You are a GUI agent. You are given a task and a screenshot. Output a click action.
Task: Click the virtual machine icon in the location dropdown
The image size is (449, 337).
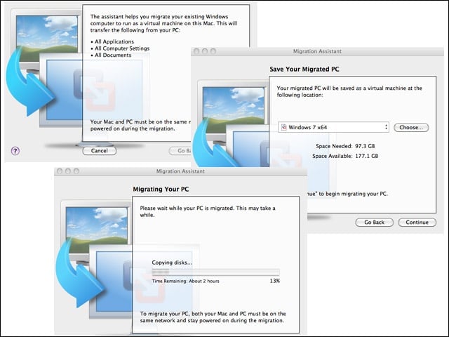coord(283,127)
